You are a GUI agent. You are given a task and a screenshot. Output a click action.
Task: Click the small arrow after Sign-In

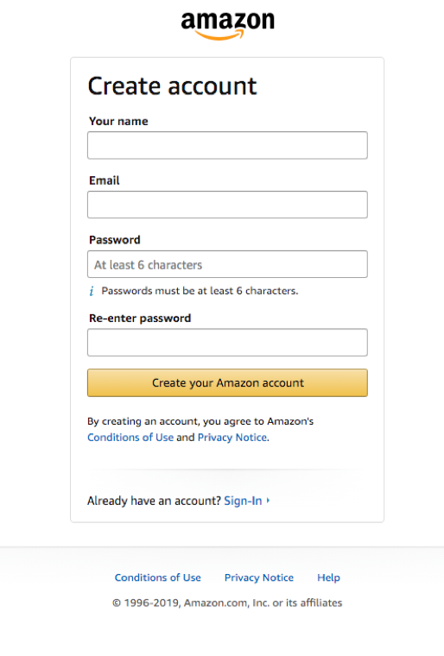pos(268,501)
